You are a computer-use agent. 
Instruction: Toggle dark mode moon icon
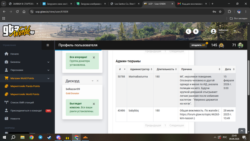coord(188,31)
